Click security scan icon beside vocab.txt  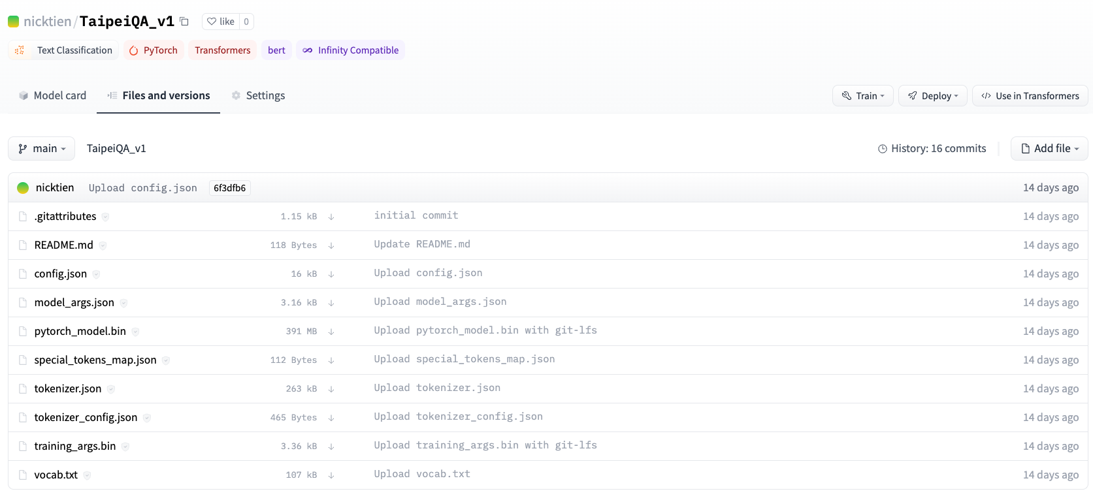87,475
